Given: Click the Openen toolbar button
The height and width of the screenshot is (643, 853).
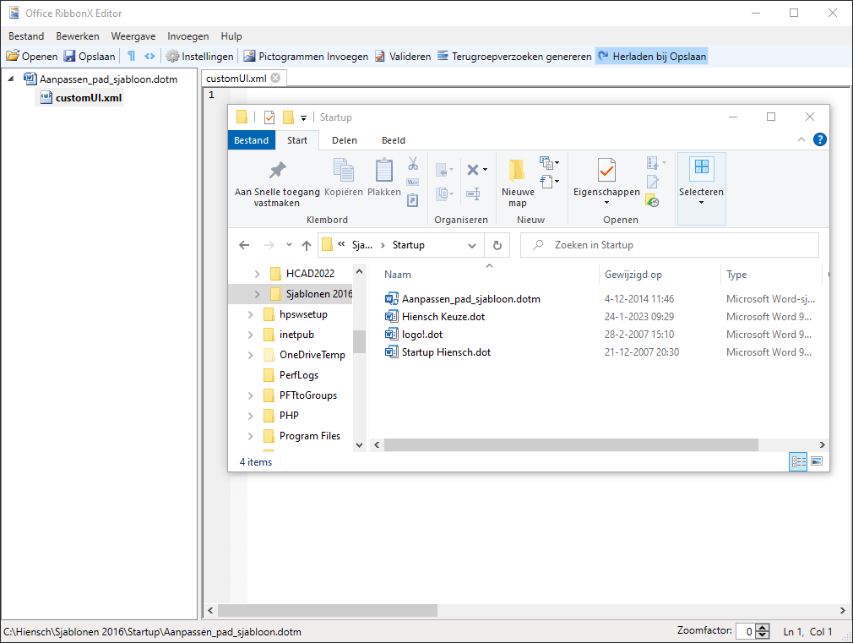Looking at the screenshot, I should (31, 56).
